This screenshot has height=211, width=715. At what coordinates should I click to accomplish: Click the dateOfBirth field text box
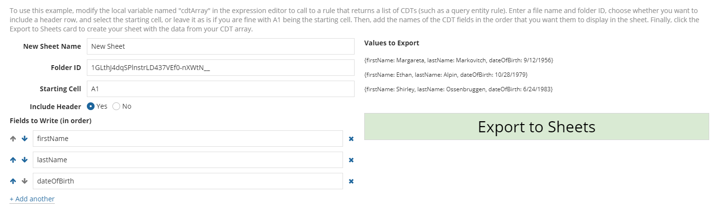188,181
